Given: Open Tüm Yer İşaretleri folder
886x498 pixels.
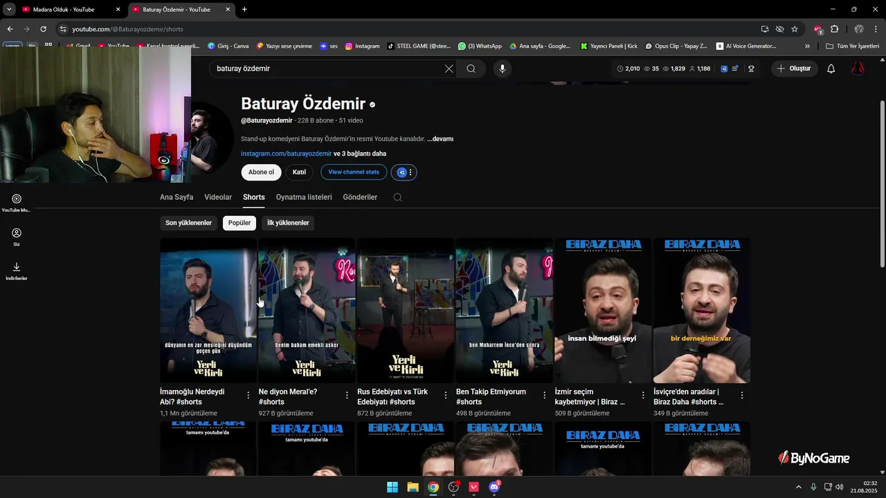Looking at the screenshot, I should click(852, 46).
